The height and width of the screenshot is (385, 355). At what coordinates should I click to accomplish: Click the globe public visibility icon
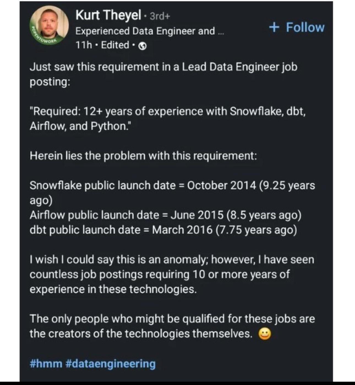pyautogui.click(x=142, y=46)
